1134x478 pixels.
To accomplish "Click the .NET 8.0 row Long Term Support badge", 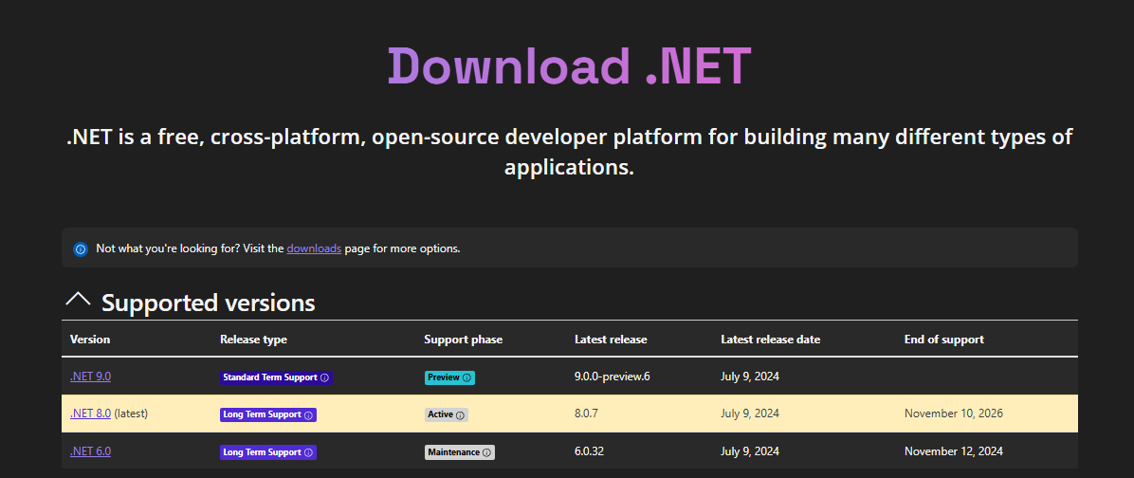I will [x=268, y=415].
